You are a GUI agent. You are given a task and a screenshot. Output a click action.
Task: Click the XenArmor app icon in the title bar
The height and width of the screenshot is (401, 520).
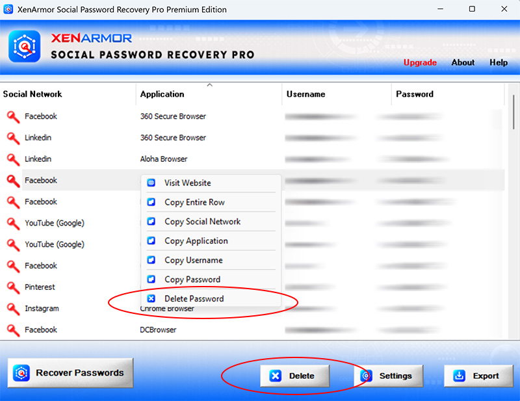click(x=8, y=9)
